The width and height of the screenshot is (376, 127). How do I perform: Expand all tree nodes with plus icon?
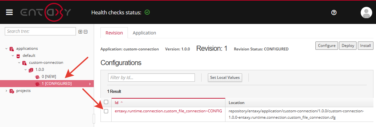pyautogui.click(x=81, y=32)
